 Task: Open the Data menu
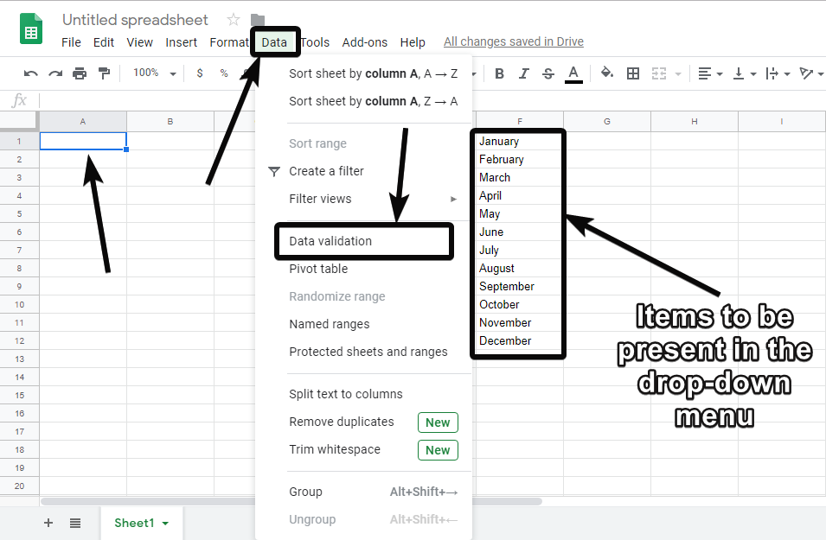tap(274, 42)
